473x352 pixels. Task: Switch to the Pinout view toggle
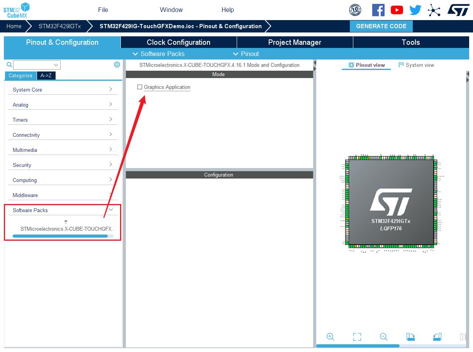tap(366, 65)
